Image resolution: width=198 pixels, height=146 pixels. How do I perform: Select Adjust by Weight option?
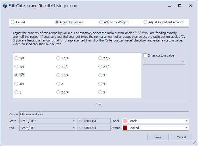(x=101, y=22)
